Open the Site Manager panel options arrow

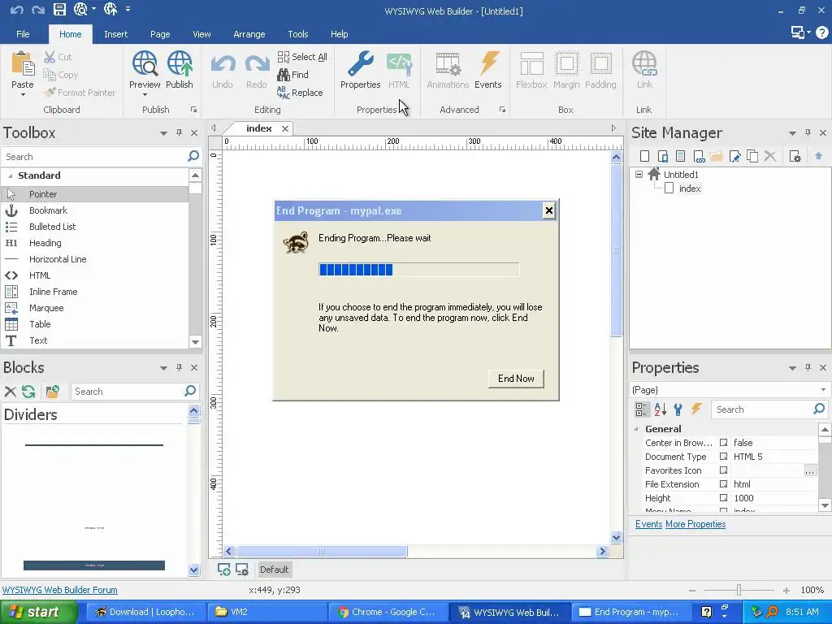tap(792, 133)
